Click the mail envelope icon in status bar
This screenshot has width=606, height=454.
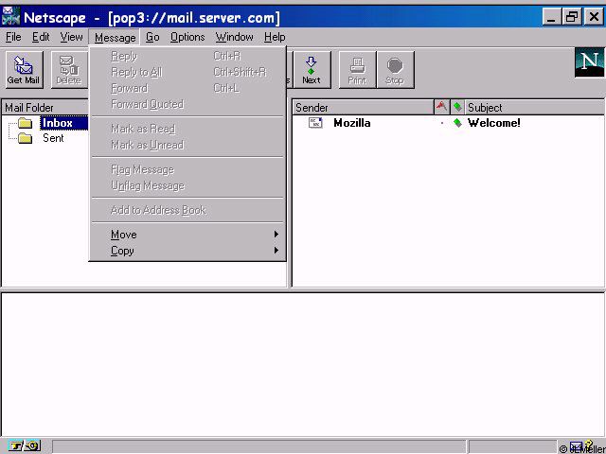576,446
